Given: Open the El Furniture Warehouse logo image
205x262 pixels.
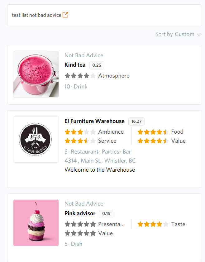Looking at the screenshot, I should (x=36, y=139).
